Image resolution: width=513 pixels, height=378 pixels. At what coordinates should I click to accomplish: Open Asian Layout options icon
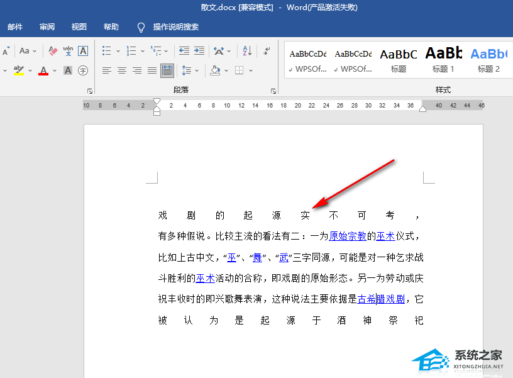tap(219, 51)
